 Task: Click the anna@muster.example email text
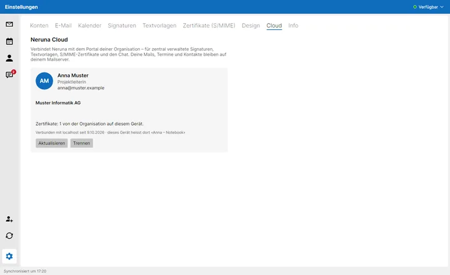tap(81, 88)
